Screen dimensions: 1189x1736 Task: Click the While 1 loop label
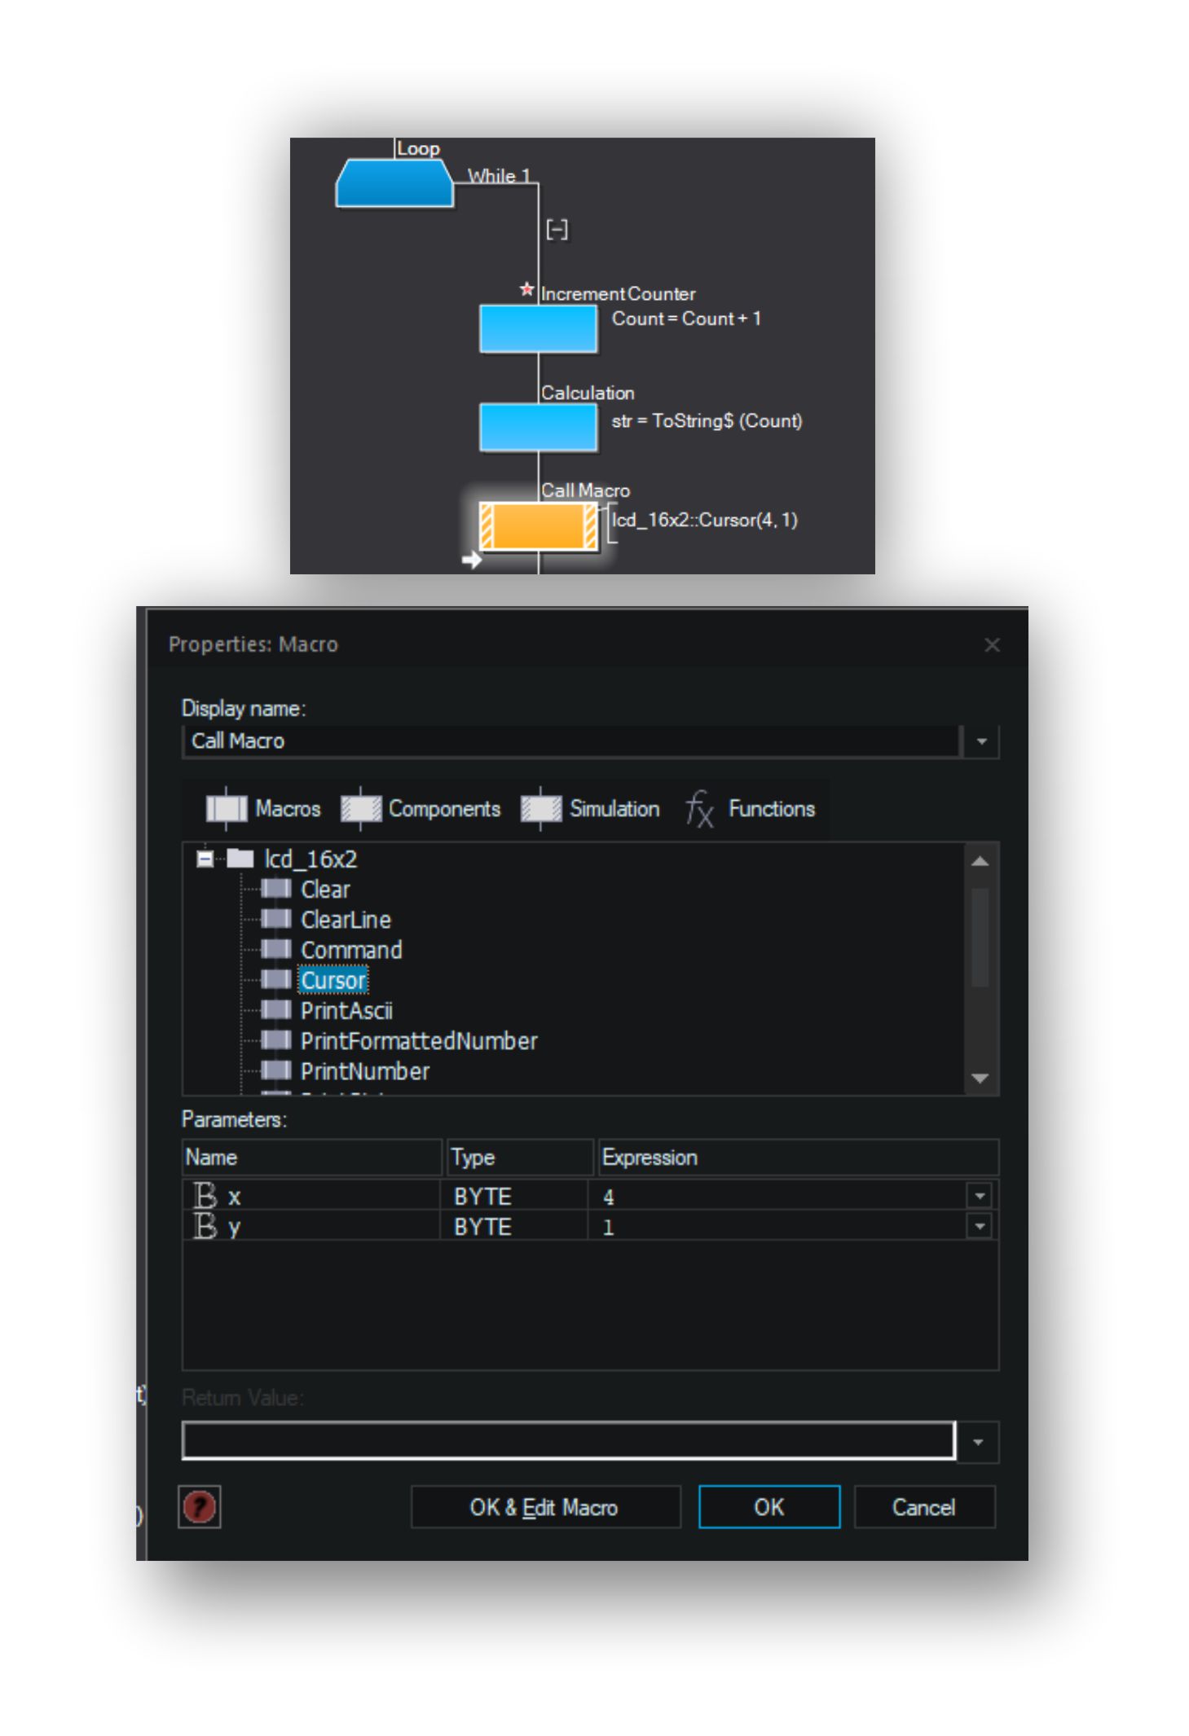(499, 176)
